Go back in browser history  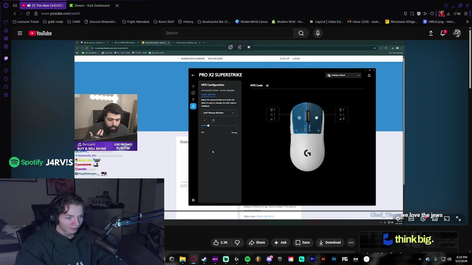pos(15,14)
